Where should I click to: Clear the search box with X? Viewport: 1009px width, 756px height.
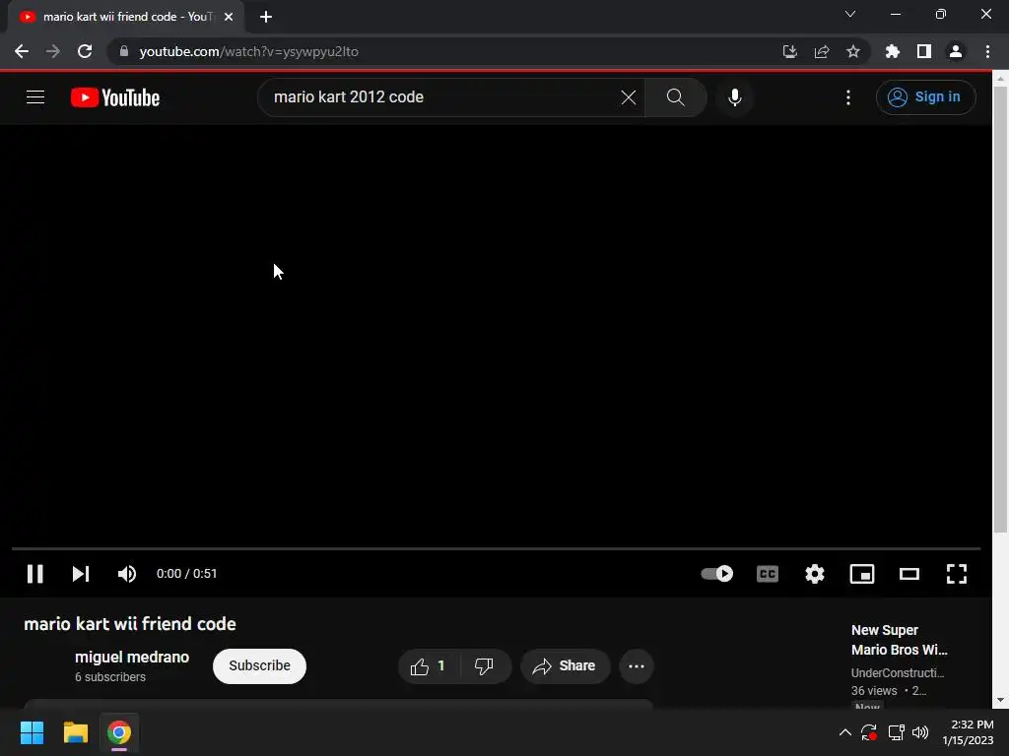coord(628,97)
